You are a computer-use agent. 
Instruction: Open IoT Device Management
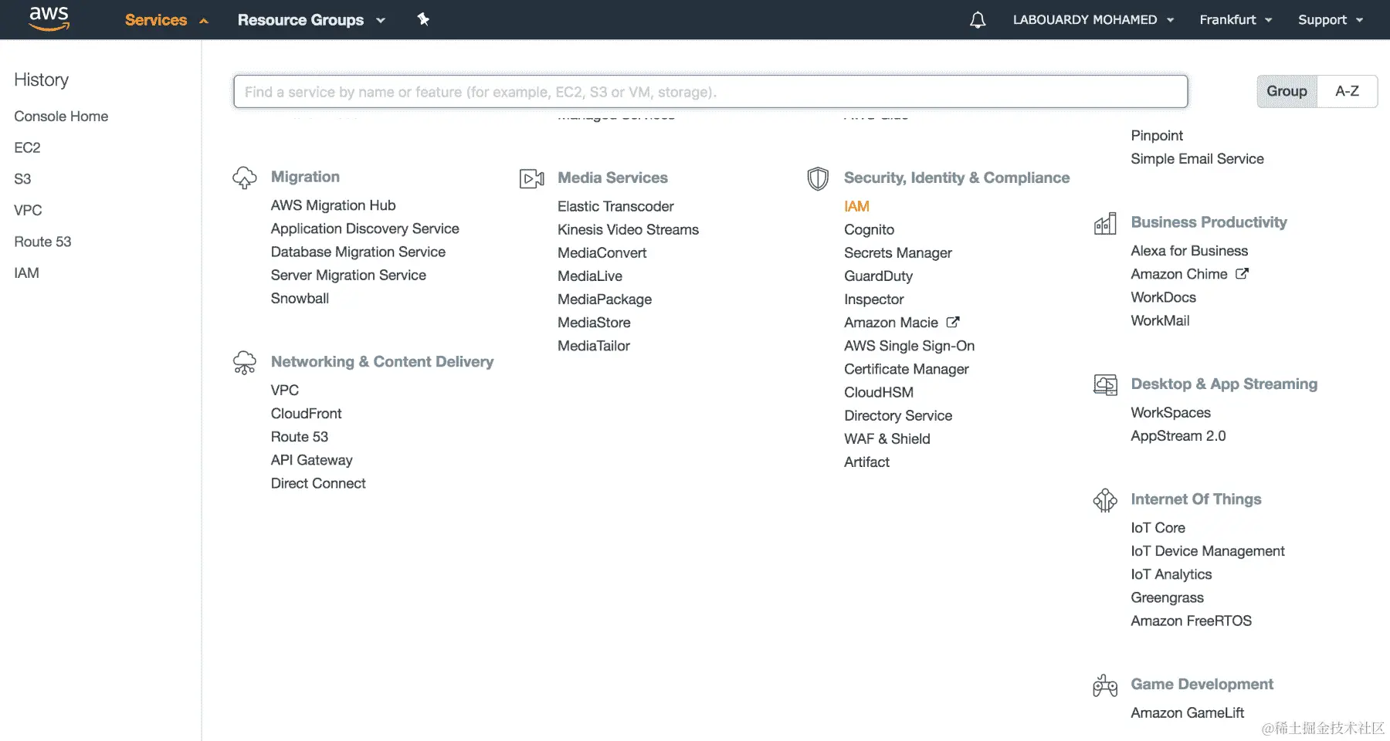[1208, 551]
